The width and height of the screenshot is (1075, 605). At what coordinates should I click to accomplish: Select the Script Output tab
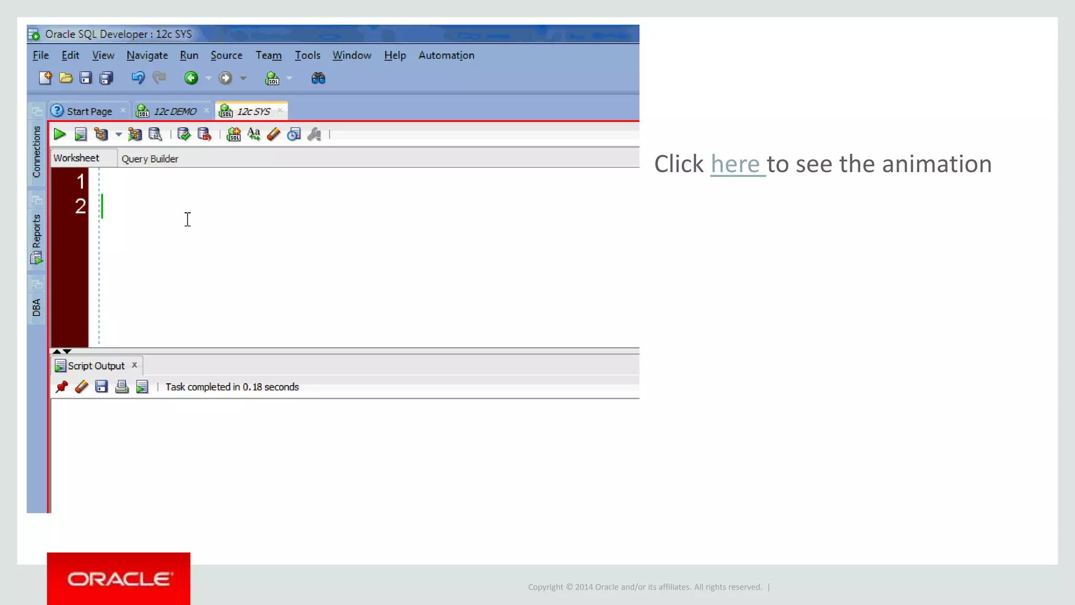click(96, 366)
